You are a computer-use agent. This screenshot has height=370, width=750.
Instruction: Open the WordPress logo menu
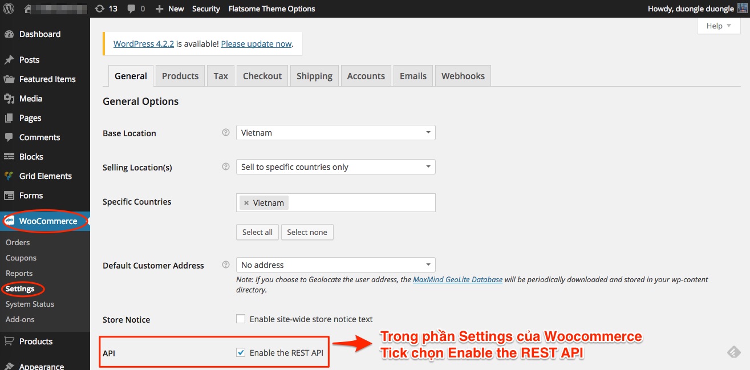[9, 9]
